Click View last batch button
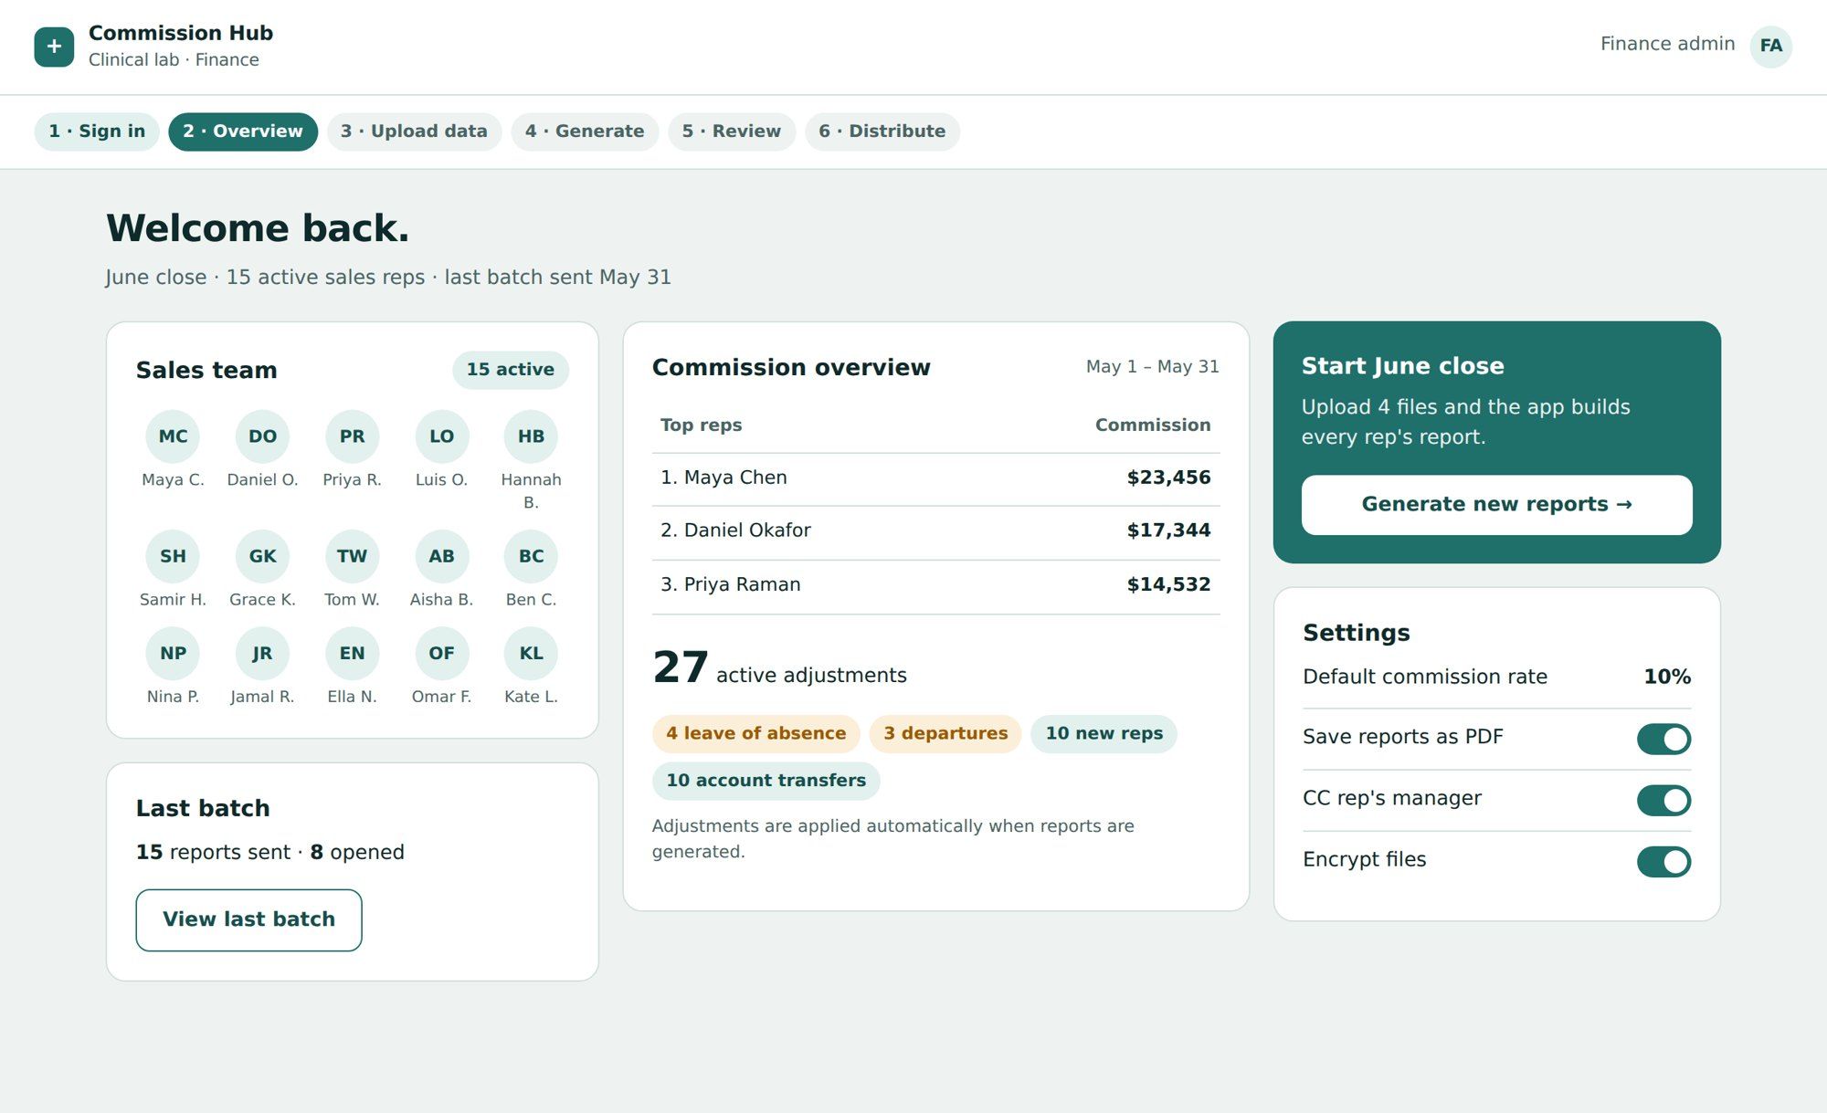The width and height of the screenshot is (1827, 1113). (x=248, y=919)
